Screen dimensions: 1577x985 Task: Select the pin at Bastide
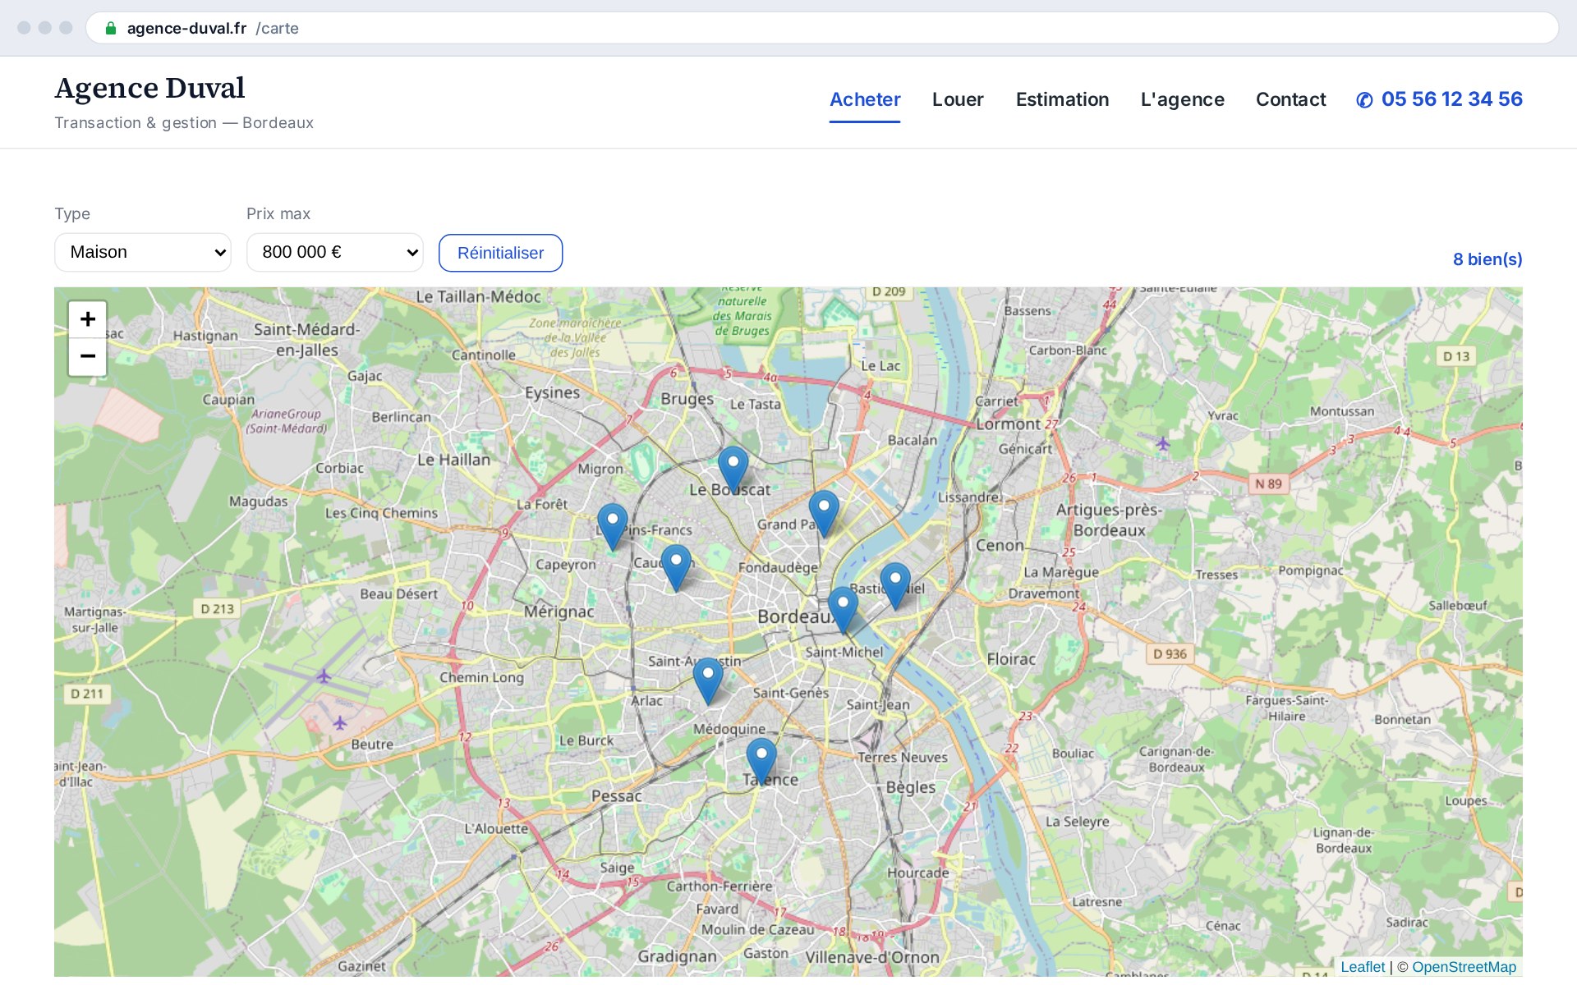coord(895,586)
